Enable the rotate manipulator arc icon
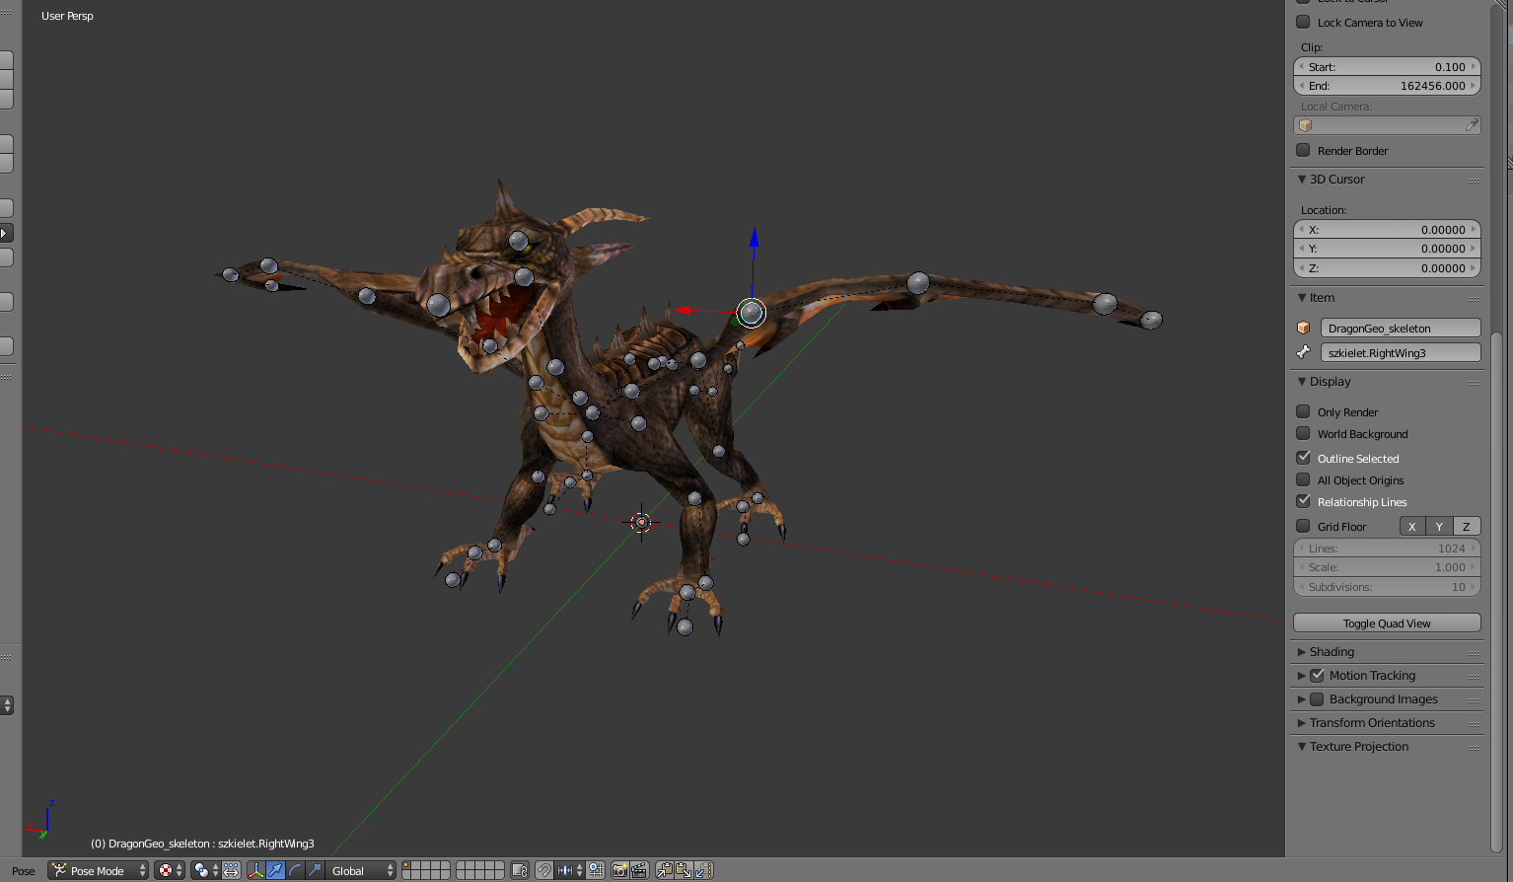 [x=295, y=870]
